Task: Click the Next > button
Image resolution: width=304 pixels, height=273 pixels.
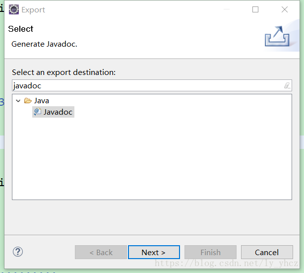Action: (x=154, y=252)
